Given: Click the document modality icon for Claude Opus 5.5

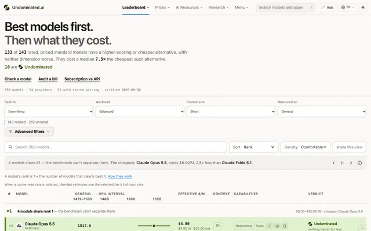Looking at the screenshot, I should click(x=285, y=226).
